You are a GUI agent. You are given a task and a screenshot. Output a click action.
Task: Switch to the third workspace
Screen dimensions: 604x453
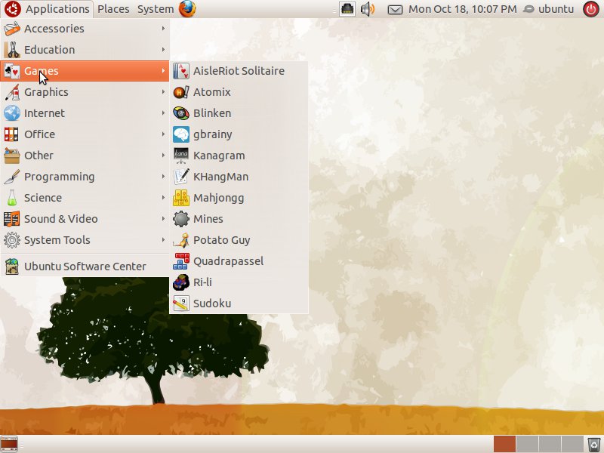coord(550,444)
